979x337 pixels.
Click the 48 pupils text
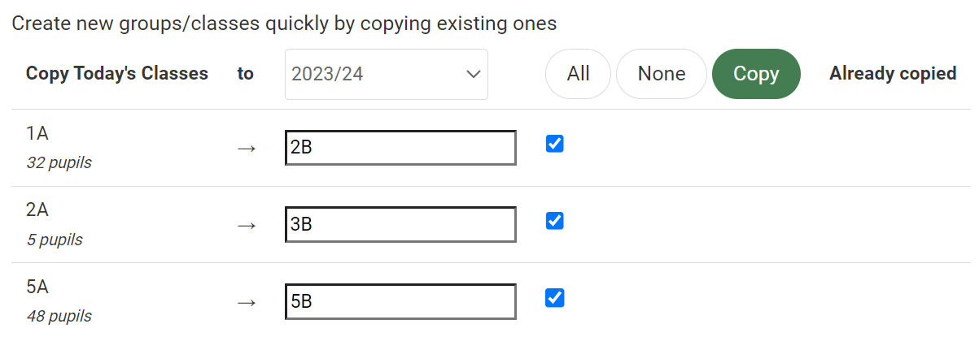[x=59, y=316]
